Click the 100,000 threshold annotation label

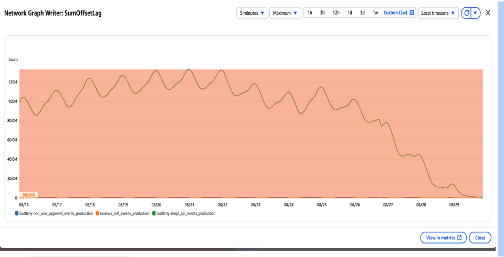click(x=28, y=195)
